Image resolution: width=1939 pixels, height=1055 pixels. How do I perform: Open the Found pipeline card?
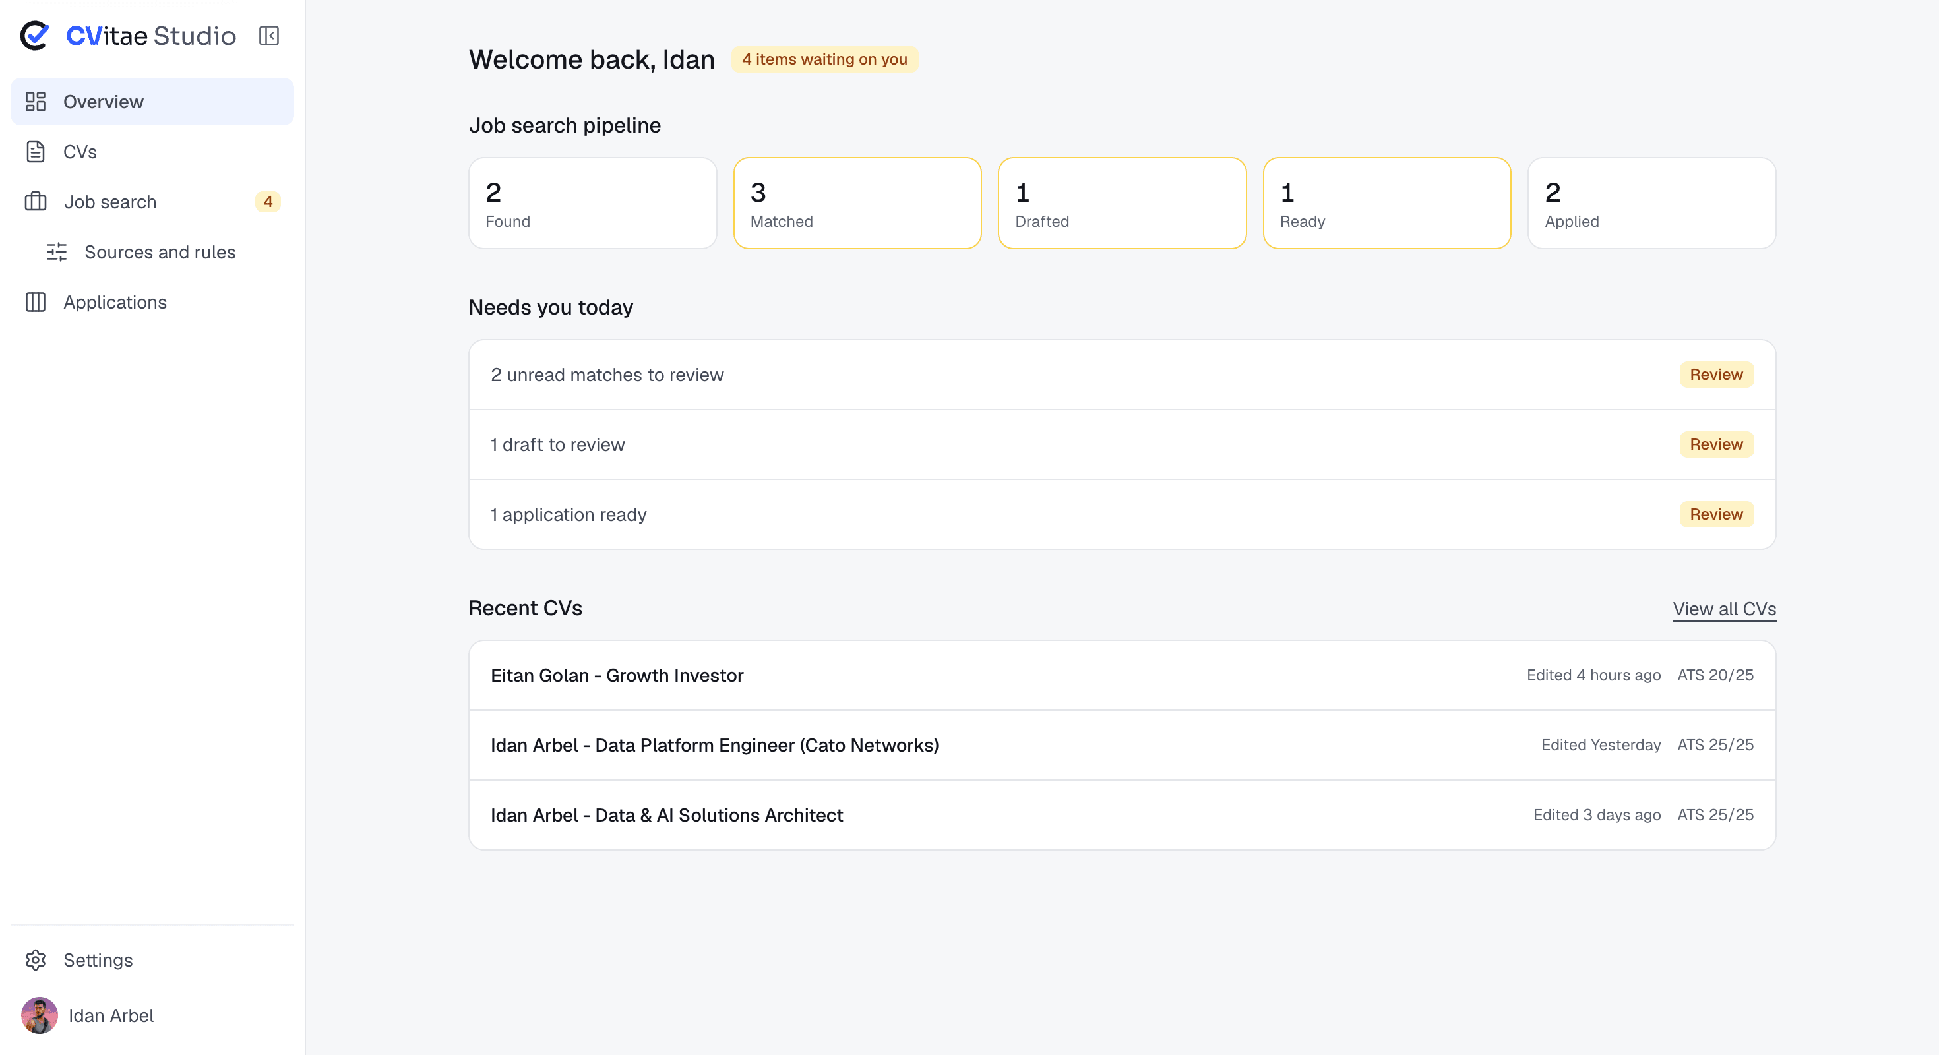592,203
